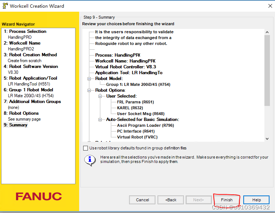Select the FRL Params (R651) row
The width and height of the screenshot is (275, 213).
tap(135, 102)
